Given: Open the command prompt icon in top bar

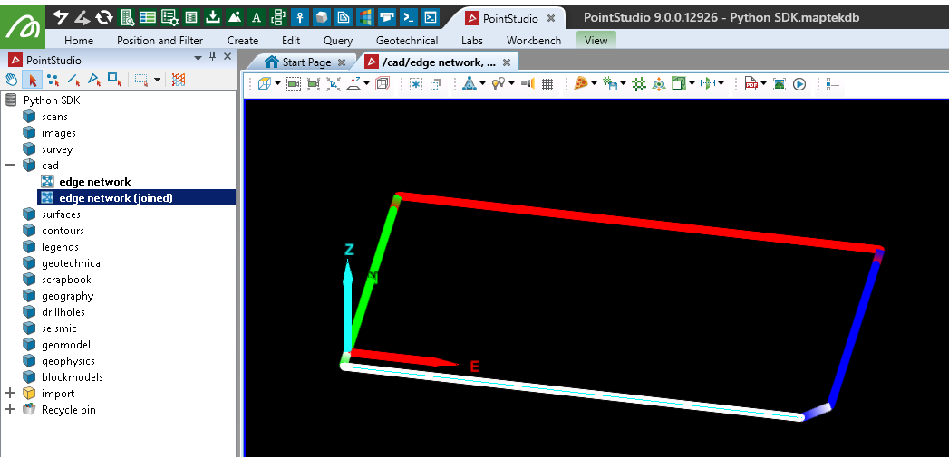Looking at the screenshot, I should click(x=409, y=17).
